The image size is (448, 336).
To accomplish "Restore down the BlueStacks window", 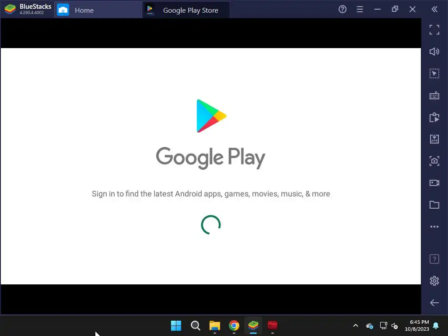I will [x=395, y=9].
